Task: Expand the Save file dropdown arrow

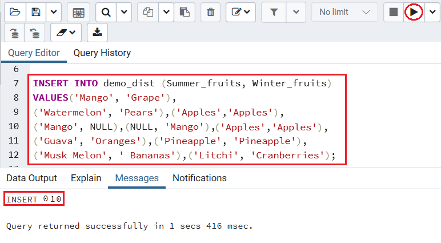Action: click(54, 12)
